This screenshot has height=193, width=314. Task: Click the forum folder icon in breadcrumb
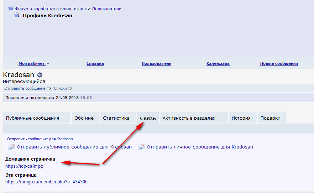[x=11, y=9]
